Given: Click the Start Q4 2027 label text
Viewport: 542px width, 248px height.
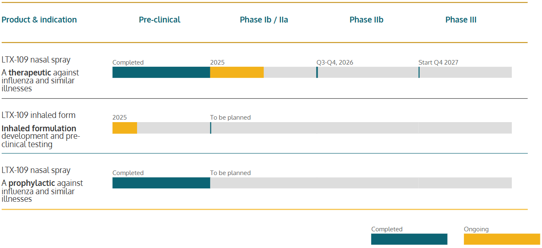Looking at the screenshot, I should point(438,63).
